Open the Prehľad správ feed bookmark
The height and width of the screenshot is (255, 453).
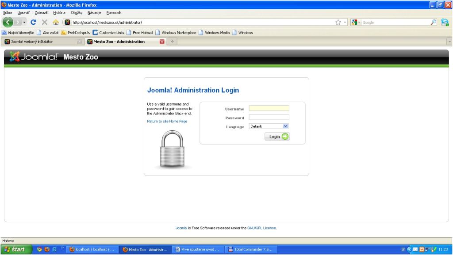pyautogui.click(x=76, y=33)
